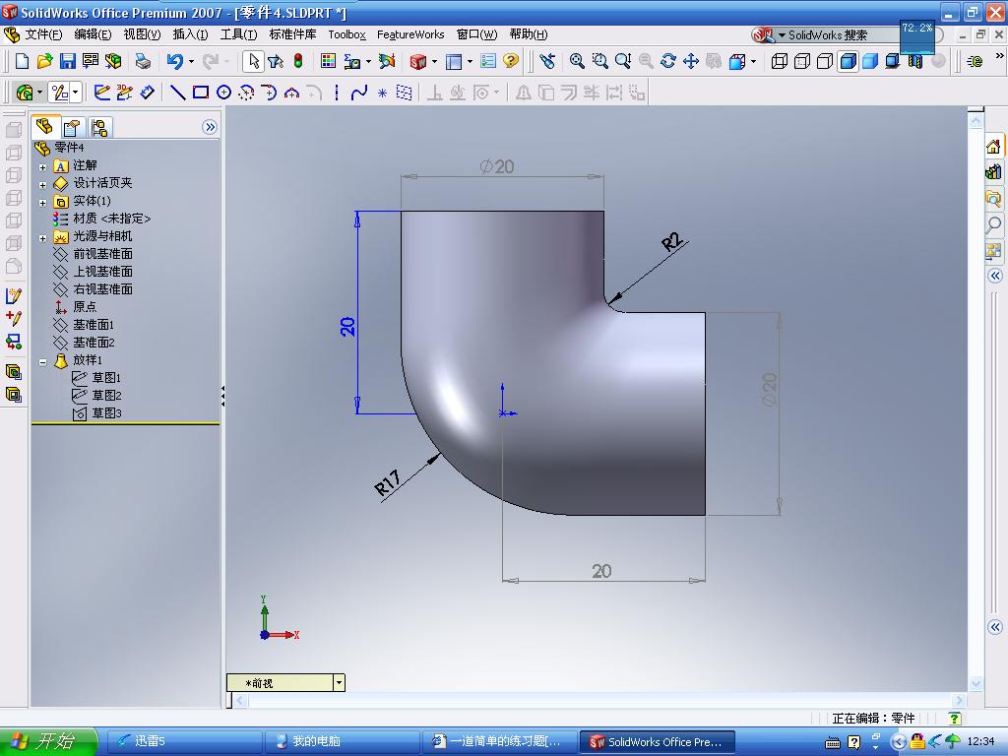Switch to the ConfigurationManager tab
Screen dimensions: 1008x756
pyautogui.click(x=99, y=127)
